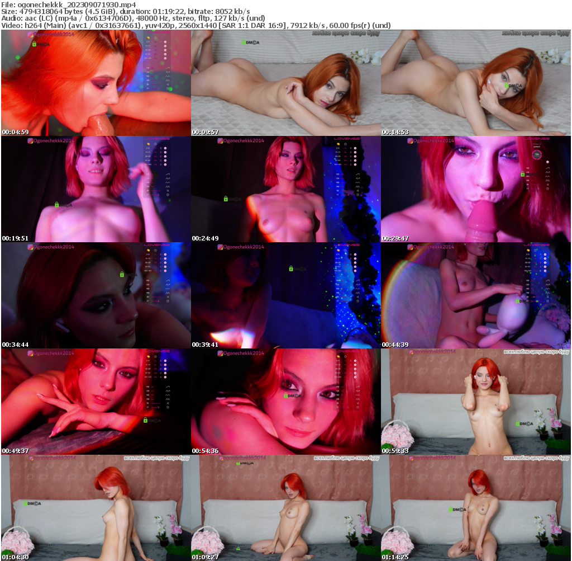Click the Ogonechekkk2014 username text

54,34
